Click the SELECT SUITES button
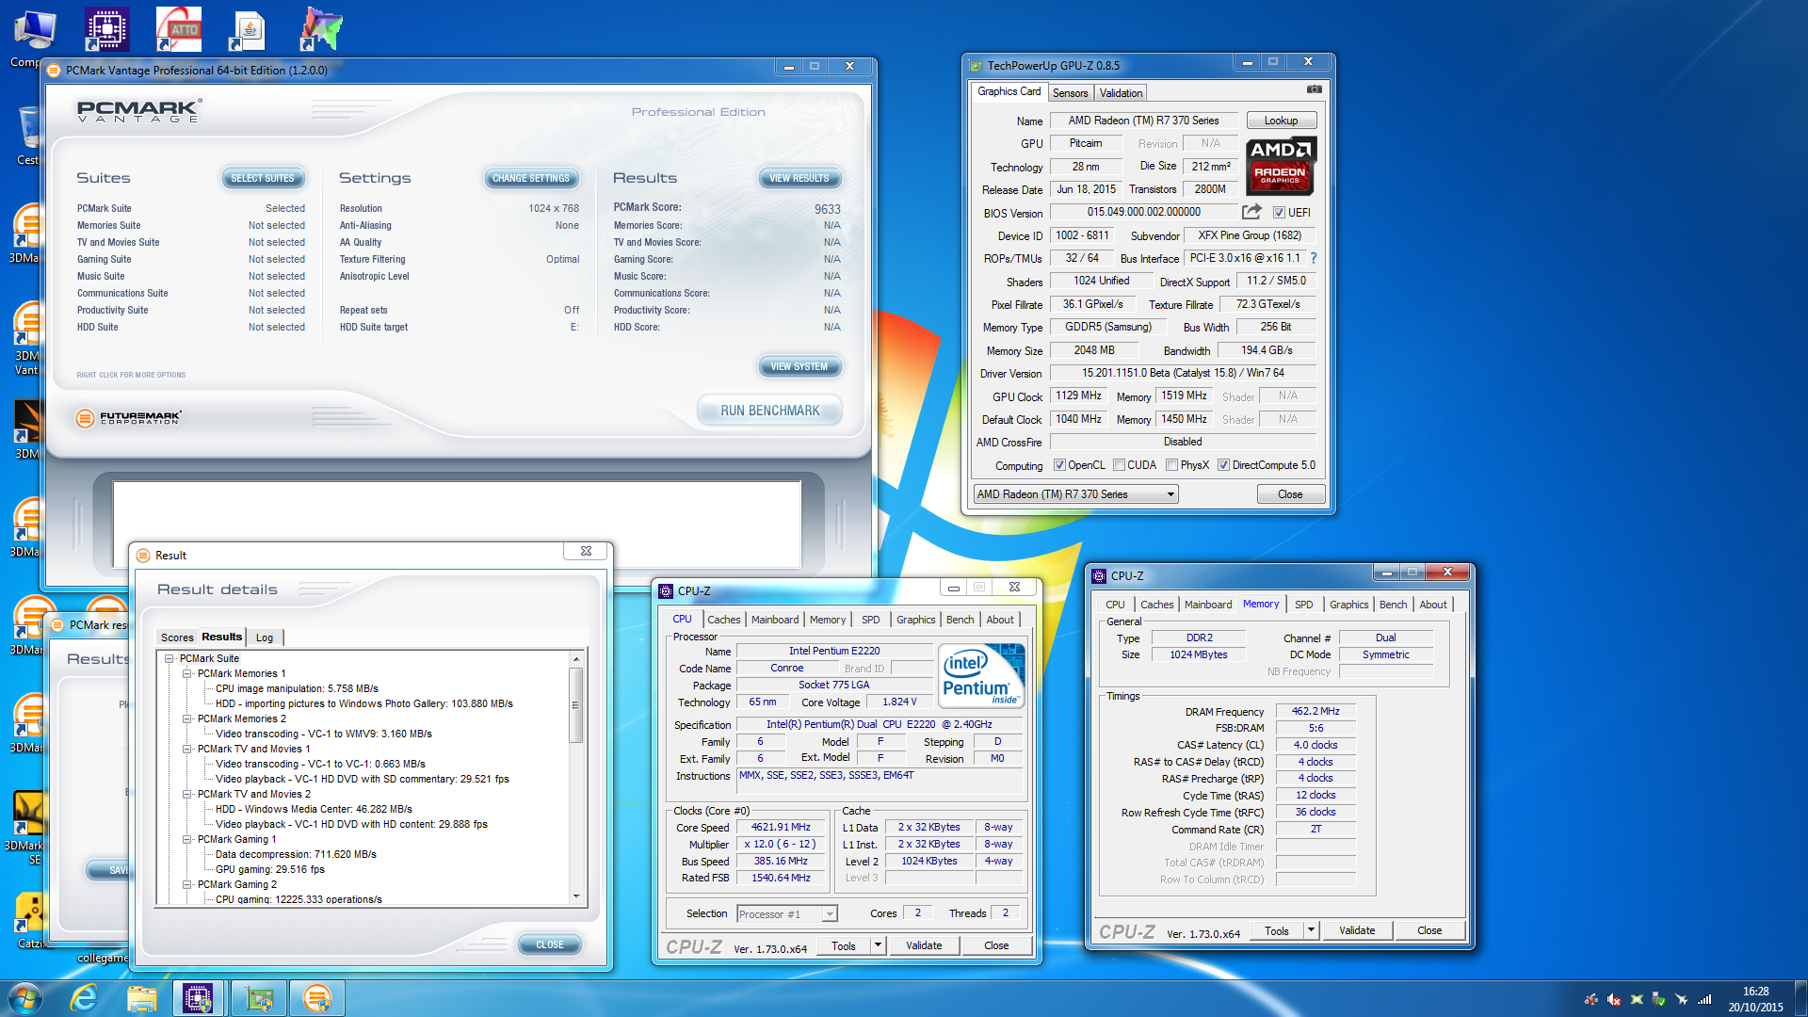The height and width of the screenshot is (1017, 1808). pos(263,178)
